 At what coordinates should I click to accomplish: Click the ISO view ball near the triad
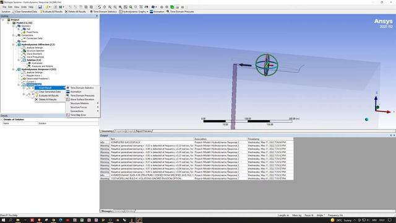click(x=367, y=120)
